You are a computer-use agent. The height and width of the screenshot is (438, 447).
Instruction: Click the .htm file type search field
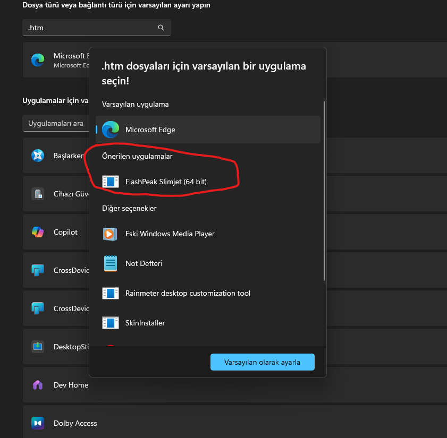(x=96, y=28)
